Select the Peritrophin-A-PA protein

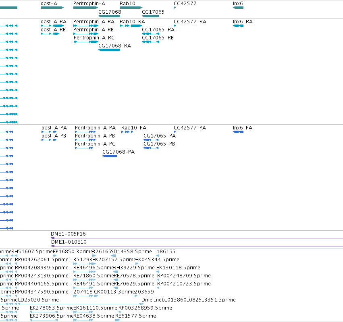85,132
